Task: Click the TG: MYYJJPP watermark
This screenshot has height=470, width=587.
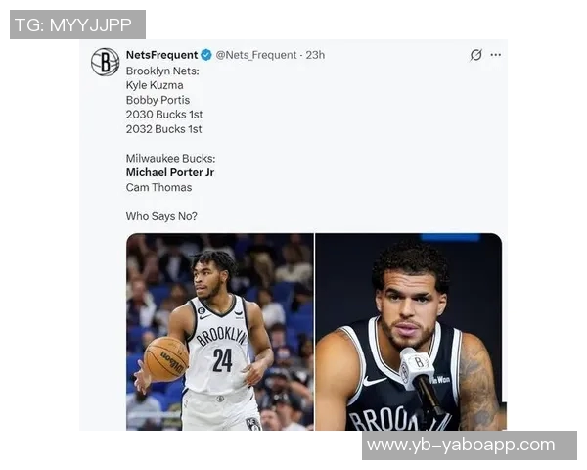Action: pyautogui.click(x=77, y=24)
